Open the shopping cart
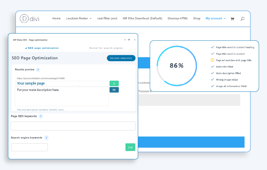This screenshot has width=267, height=170. coord(232,19)
